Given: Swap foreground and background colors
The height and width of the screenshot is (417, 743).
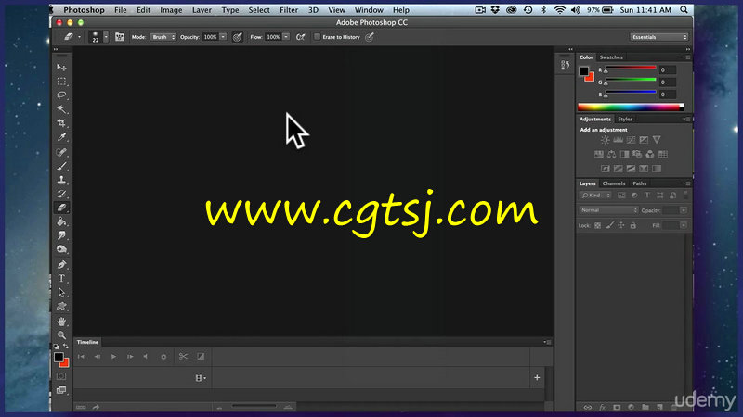Looking at the screenshot, I should [66, 346].
